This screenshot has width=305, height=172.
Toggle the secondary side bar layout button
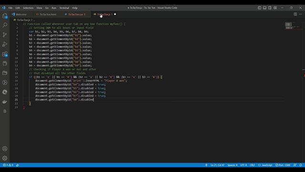pyautogui.click(x=270, y=8)
